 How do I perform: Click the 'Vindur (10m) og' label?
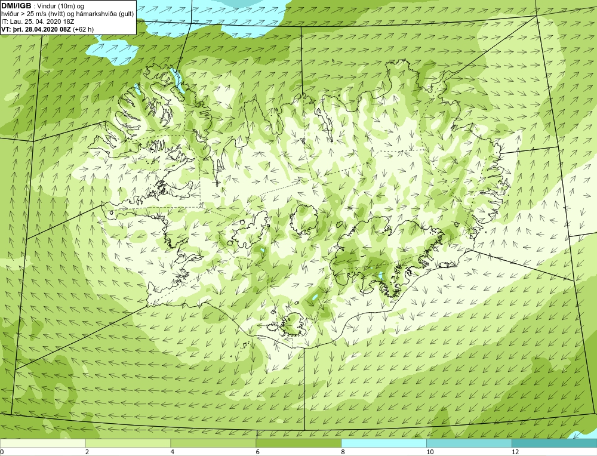[x=60, y=6]
